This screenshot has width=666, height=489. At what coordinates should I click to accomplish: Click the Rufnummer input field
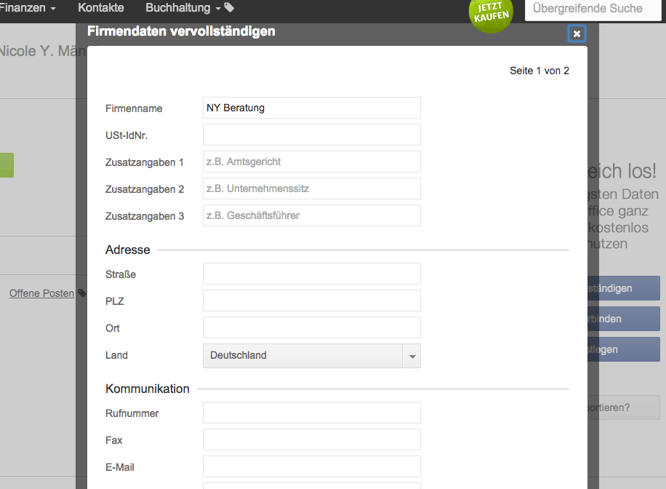click(311, 413)
